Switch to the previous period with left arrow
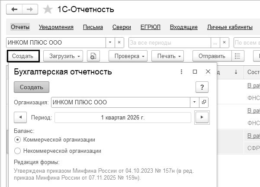The height and width of the screenshot is (187, 260). (x=20, y=117)
